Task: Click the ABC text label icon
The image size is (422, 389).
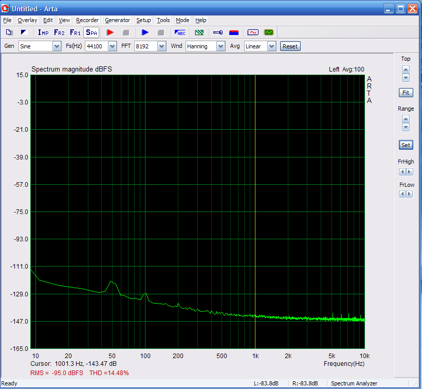Action: click(180, 32)
